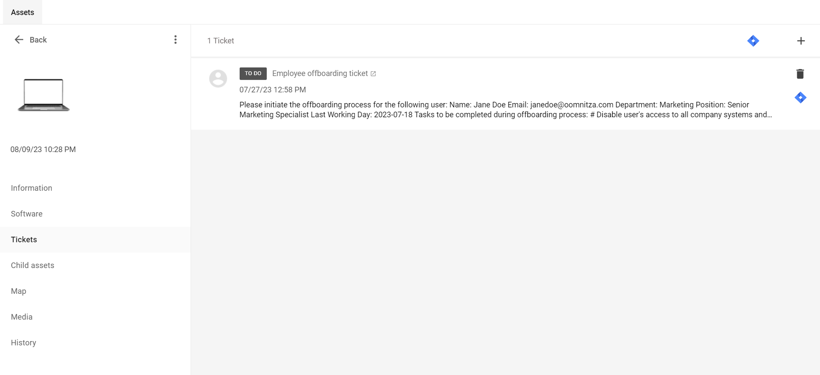Click the ticket user avatar
Screen dimensions: 820x375
click(218, 79)
